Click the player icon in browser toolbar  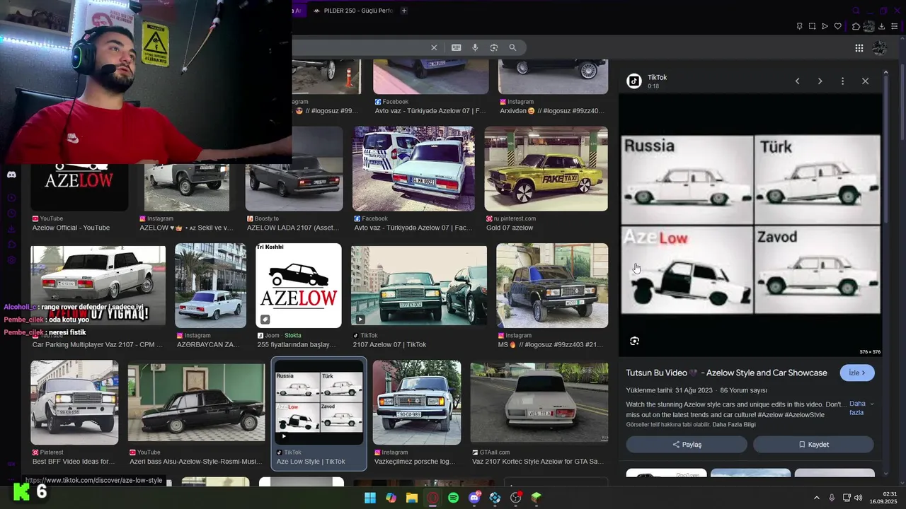pos(825,26)
